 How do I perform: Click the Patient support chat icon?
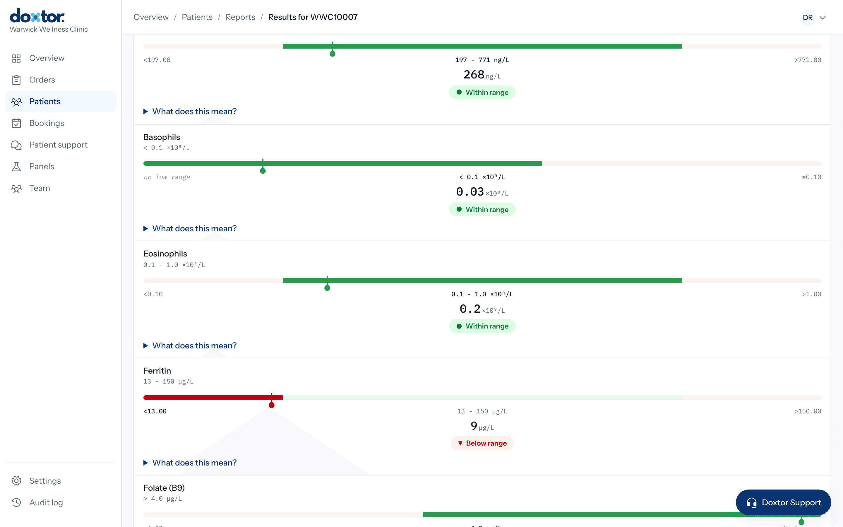(x=16, y=145)
